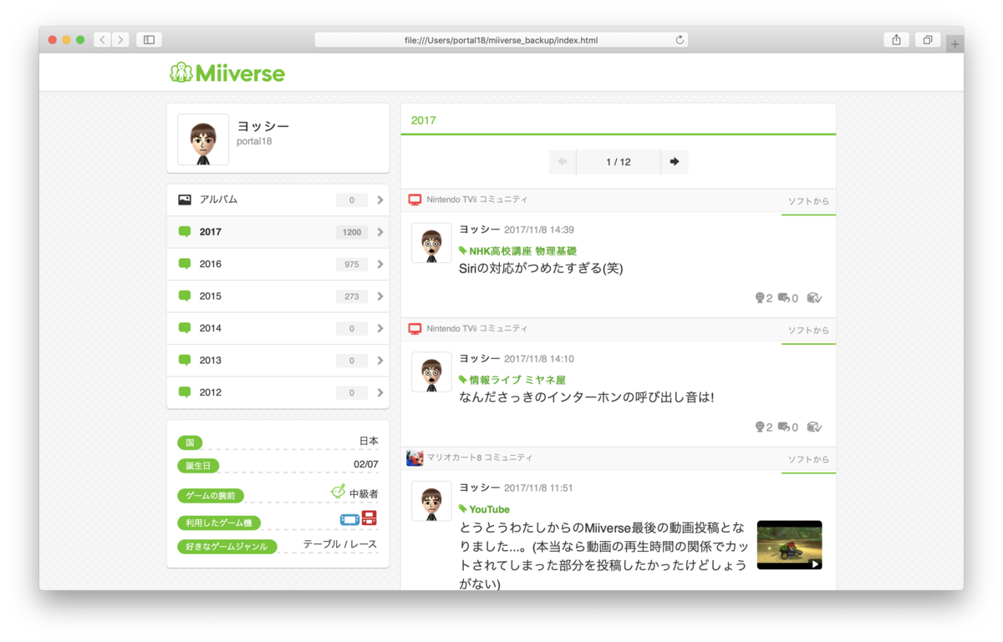Click the Mii avatar on the 11:51 post
1003x642 pixels.
(x=431, y=501)
